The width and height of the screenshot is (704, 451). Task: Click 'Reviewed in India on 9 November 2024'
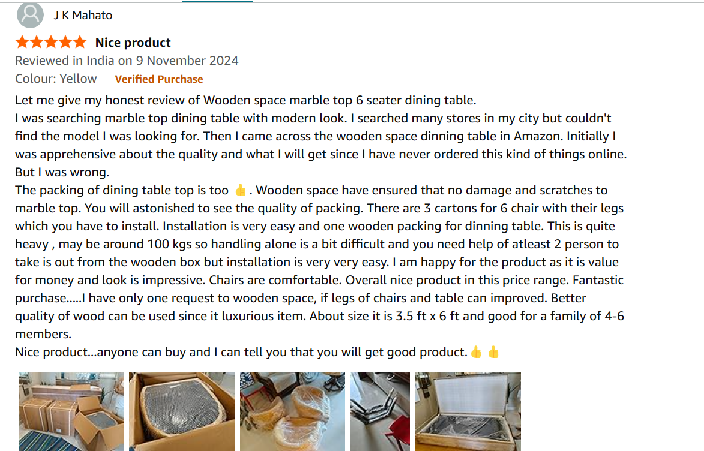[127, 61]
